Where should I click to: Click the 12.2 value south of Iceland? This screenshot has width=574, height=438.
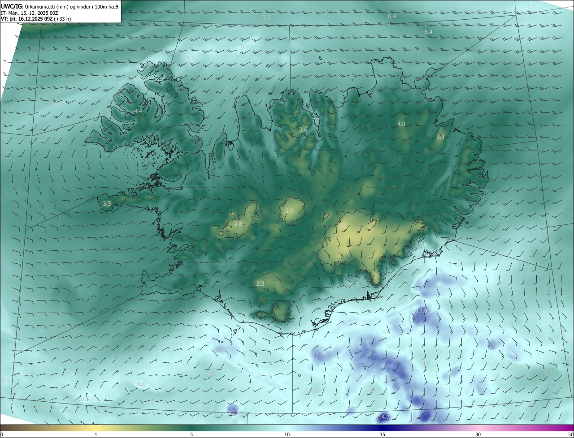[317, 355]
